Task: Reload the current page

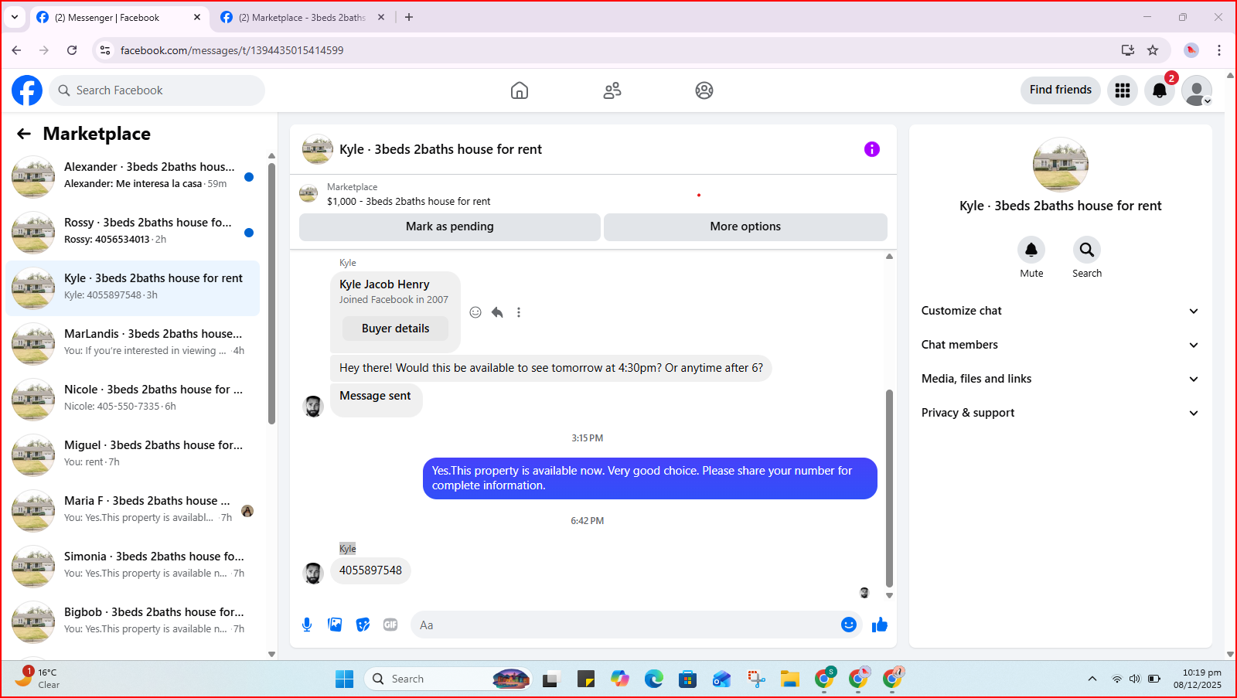Action: click(72, 50)
